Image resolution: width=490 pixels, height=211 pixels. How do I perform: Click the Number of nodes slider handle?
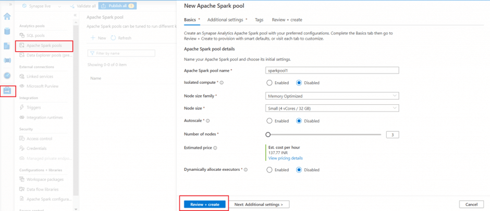pos(268,134)
